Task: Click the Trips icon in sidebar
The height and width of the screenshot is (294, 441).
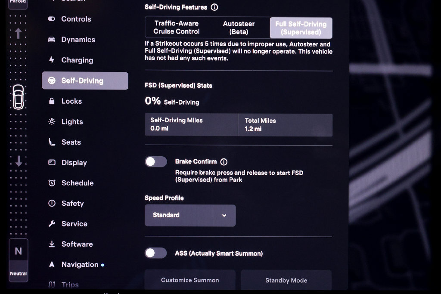Action: (52, 285)
